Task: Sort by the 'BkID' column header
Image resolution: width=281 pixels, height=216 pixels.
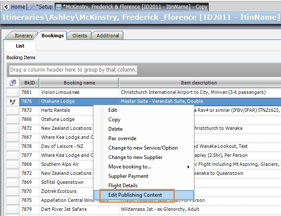Action: tap(29, 83)
